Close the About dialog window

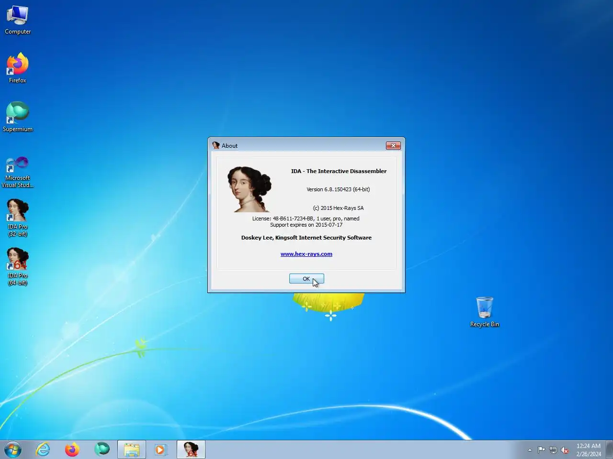click(x=393, y=146)
